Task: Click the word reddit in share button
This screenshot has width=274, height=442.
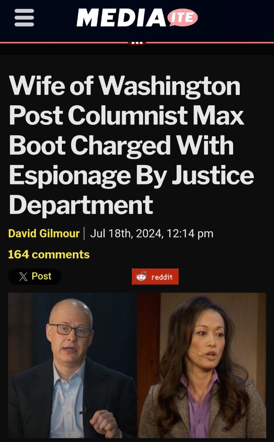Action: (x=162, y=277)
